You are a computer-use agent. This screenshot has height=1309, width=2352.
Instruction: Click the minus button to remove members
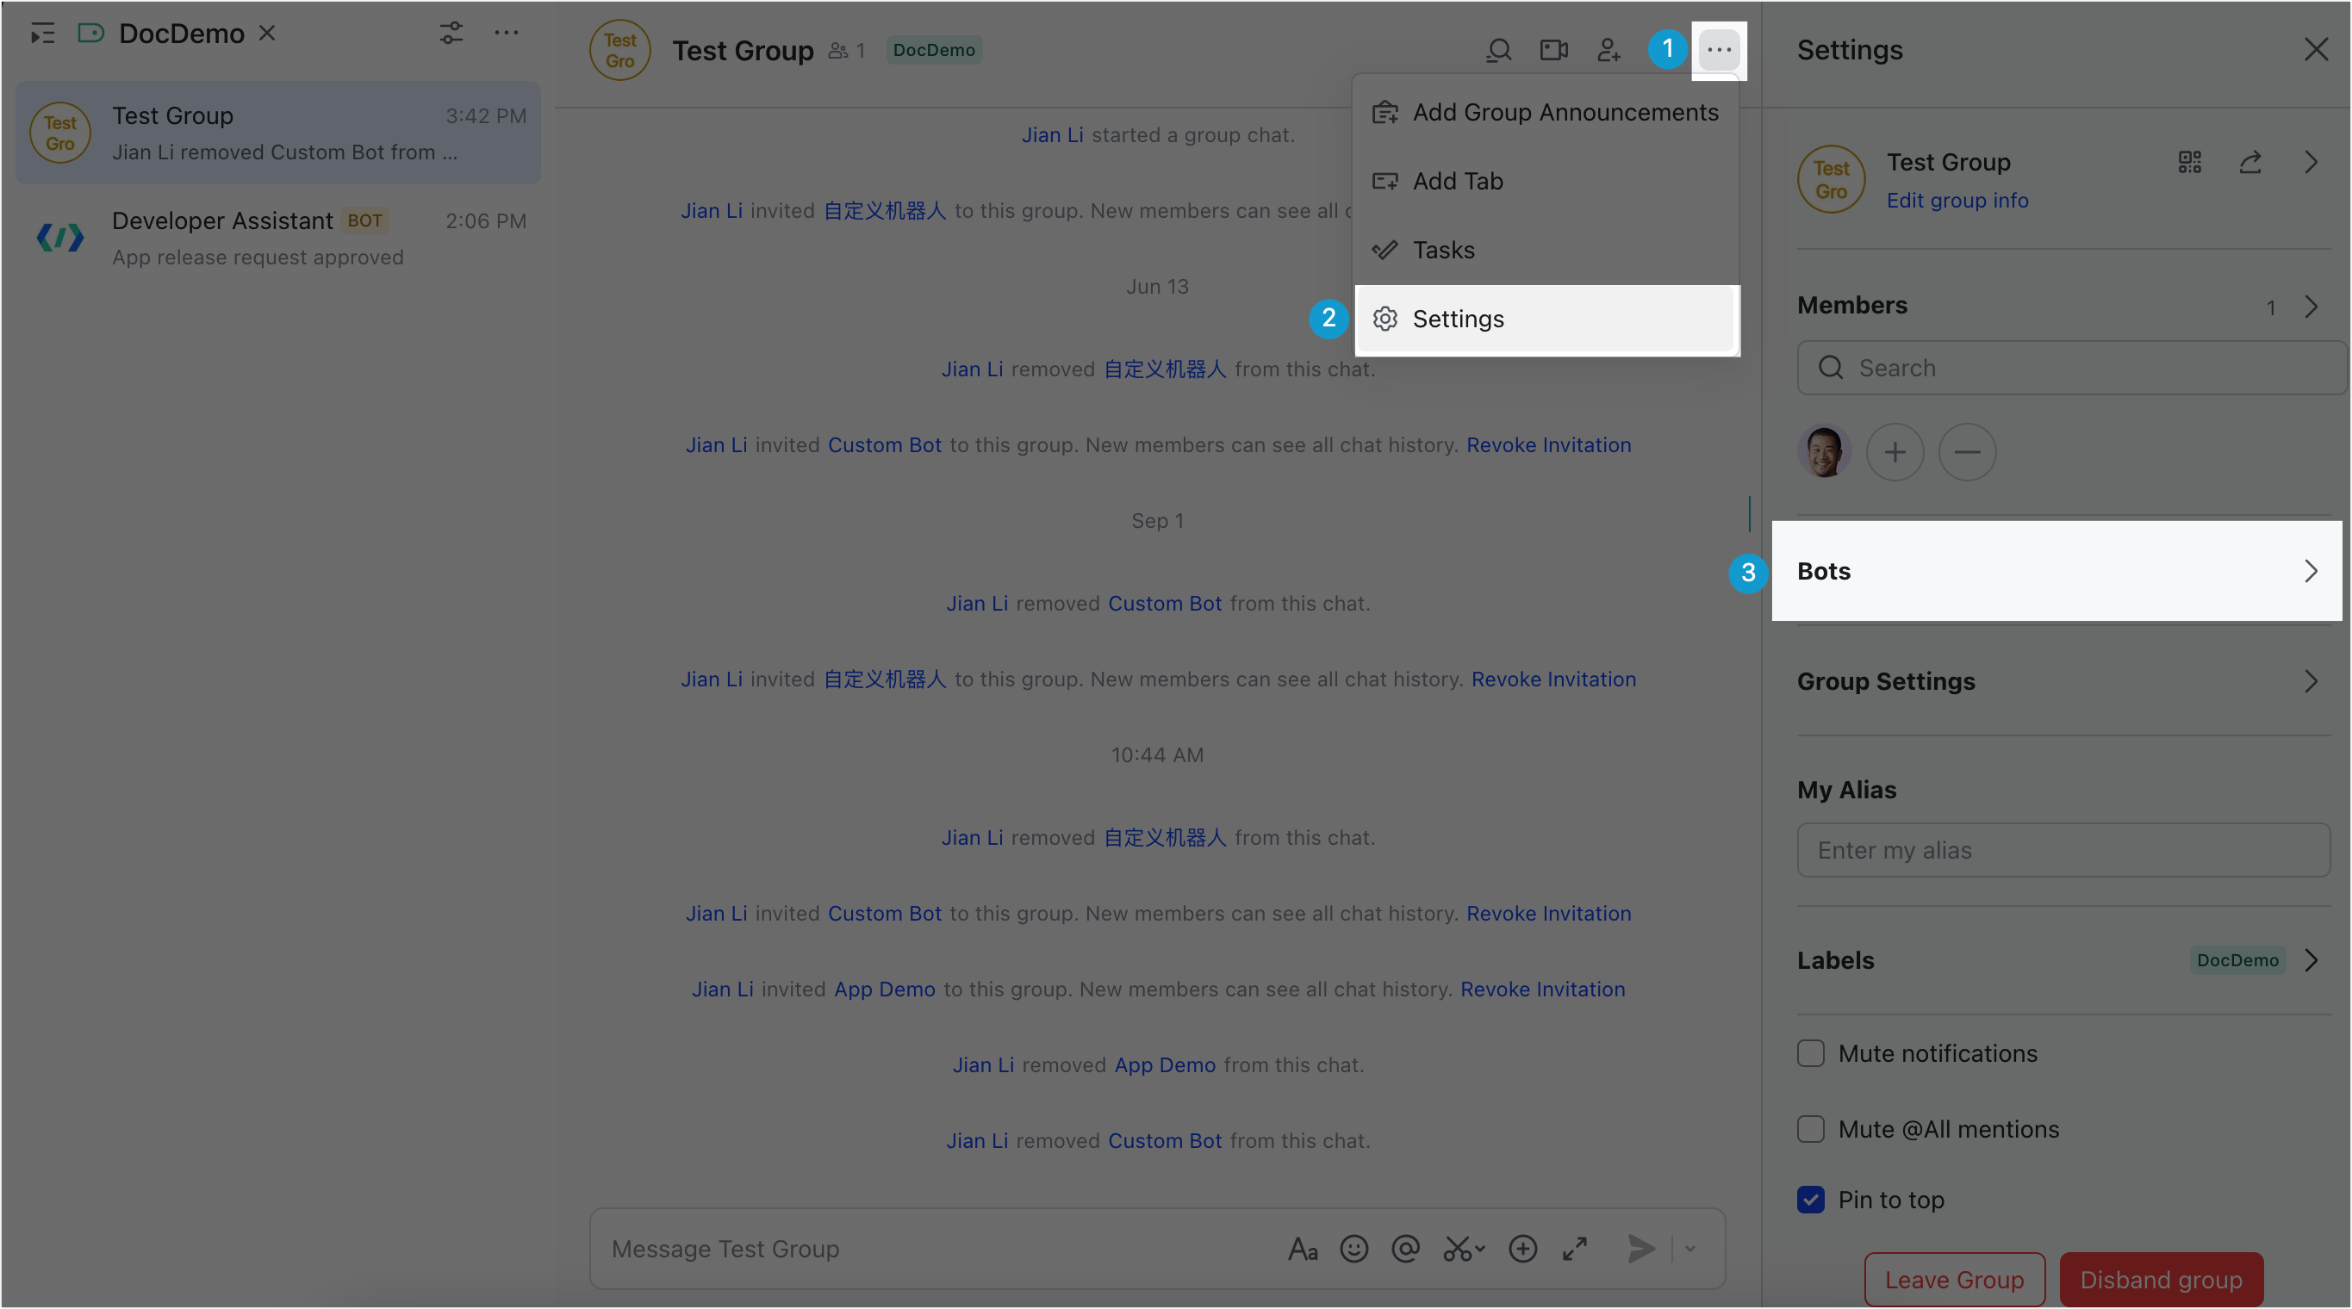point(1967,452)
